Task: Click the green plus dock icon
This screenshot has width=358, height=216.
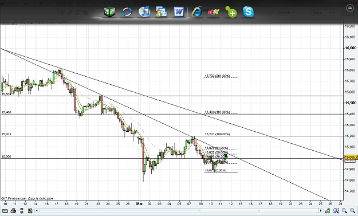Action: pos(231,12)
